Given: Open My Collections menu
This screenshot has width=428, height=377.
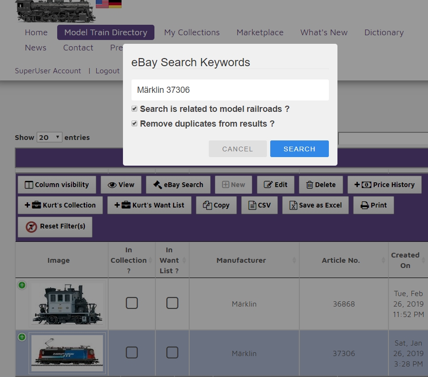Looking at the screenshot, I should pos(192,32).
